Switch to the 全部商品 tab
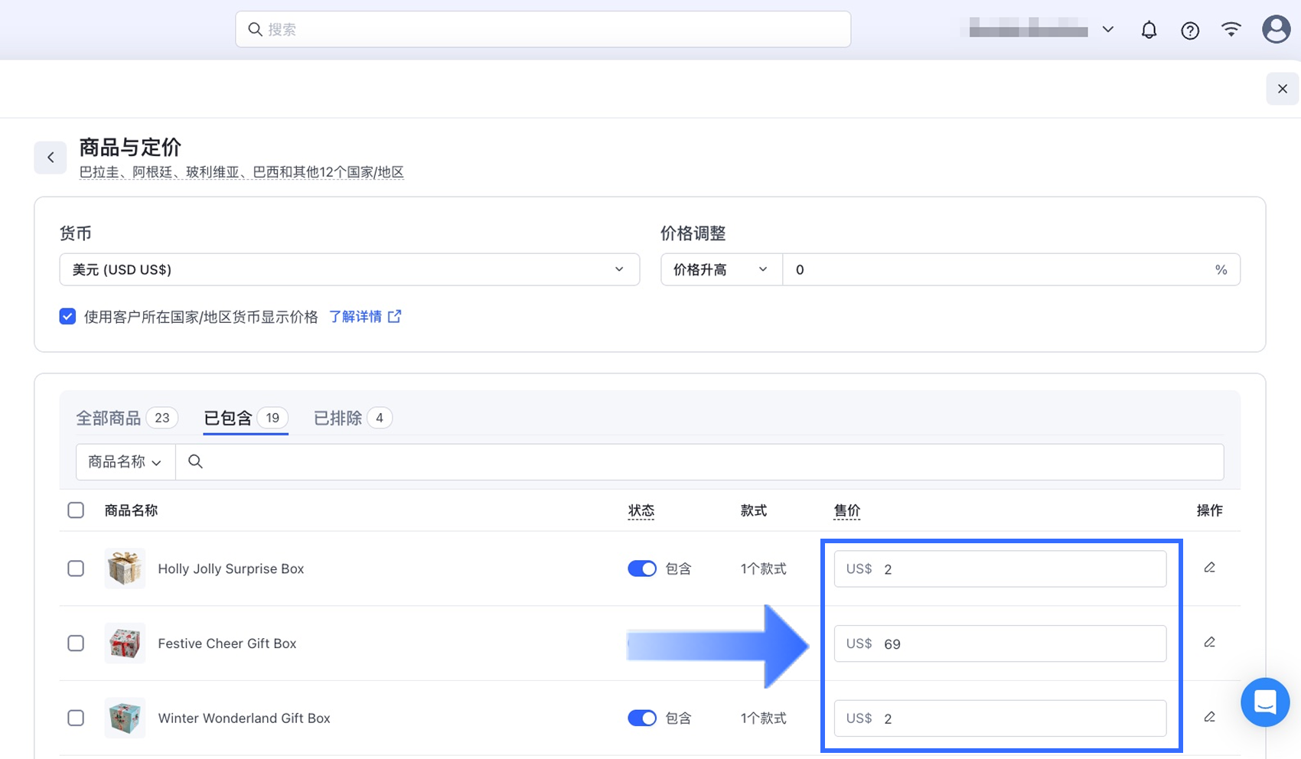 click(x=126, y=418)
